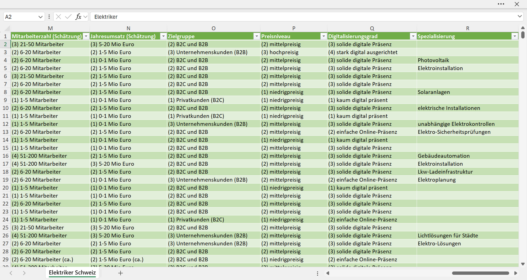The image size is (527, 280).
Task: Select the unabhängige Elektrokontrollen cell
Action: pyautogui.click(x=468, y=124)
